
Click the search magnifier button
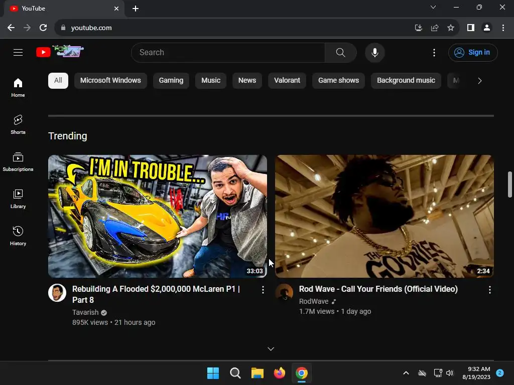[x=341, y=52]
